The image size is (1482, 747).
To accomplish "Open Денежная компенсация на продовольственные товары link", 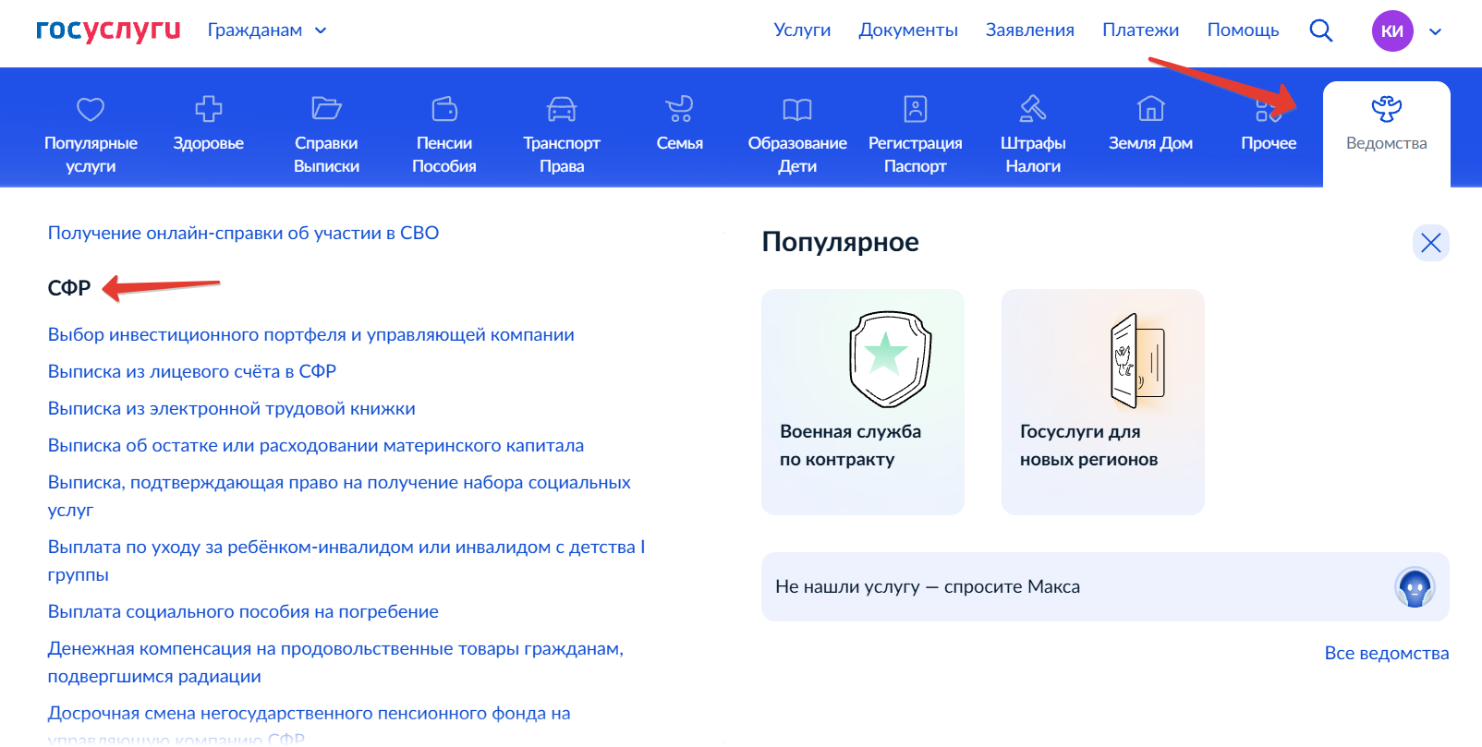I will pos(335,662).
